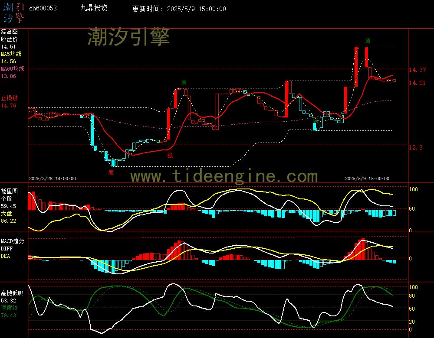434x338 pixels.
Task: Click the 能量图 panel label
Action: point(10,191)
